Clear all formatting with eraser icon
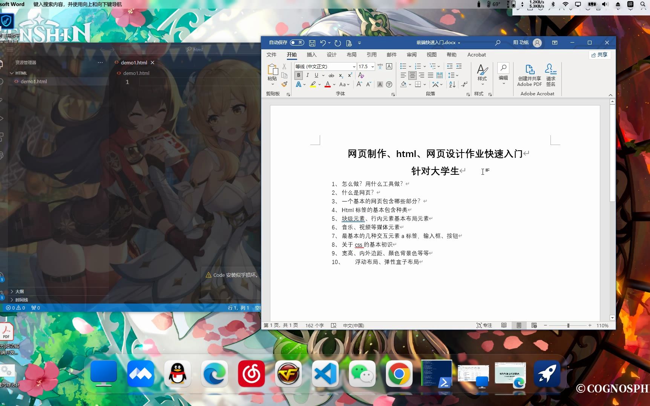 (361, 75)
